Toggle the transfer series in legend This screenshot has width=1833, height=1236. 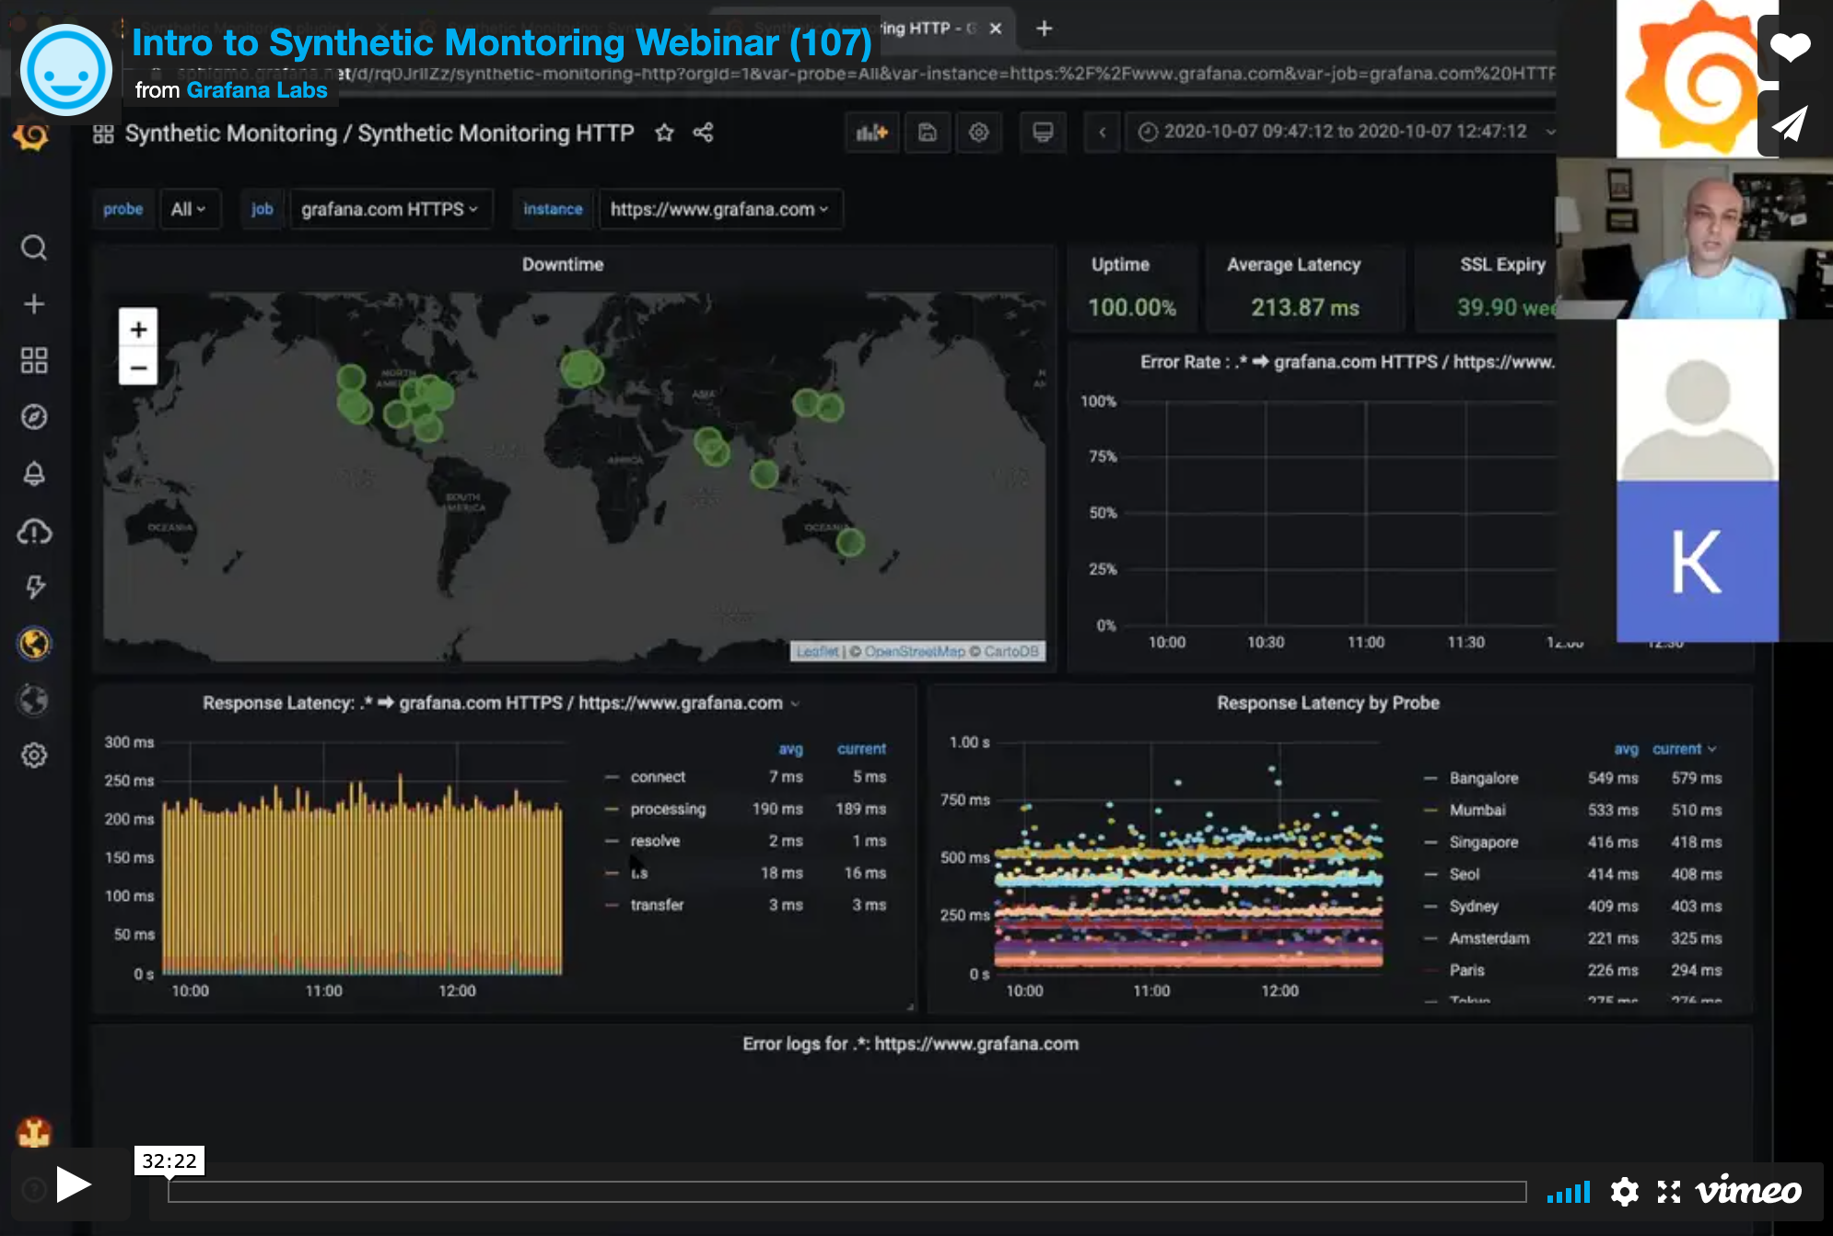pyautogui.click(x=657, y=904)
